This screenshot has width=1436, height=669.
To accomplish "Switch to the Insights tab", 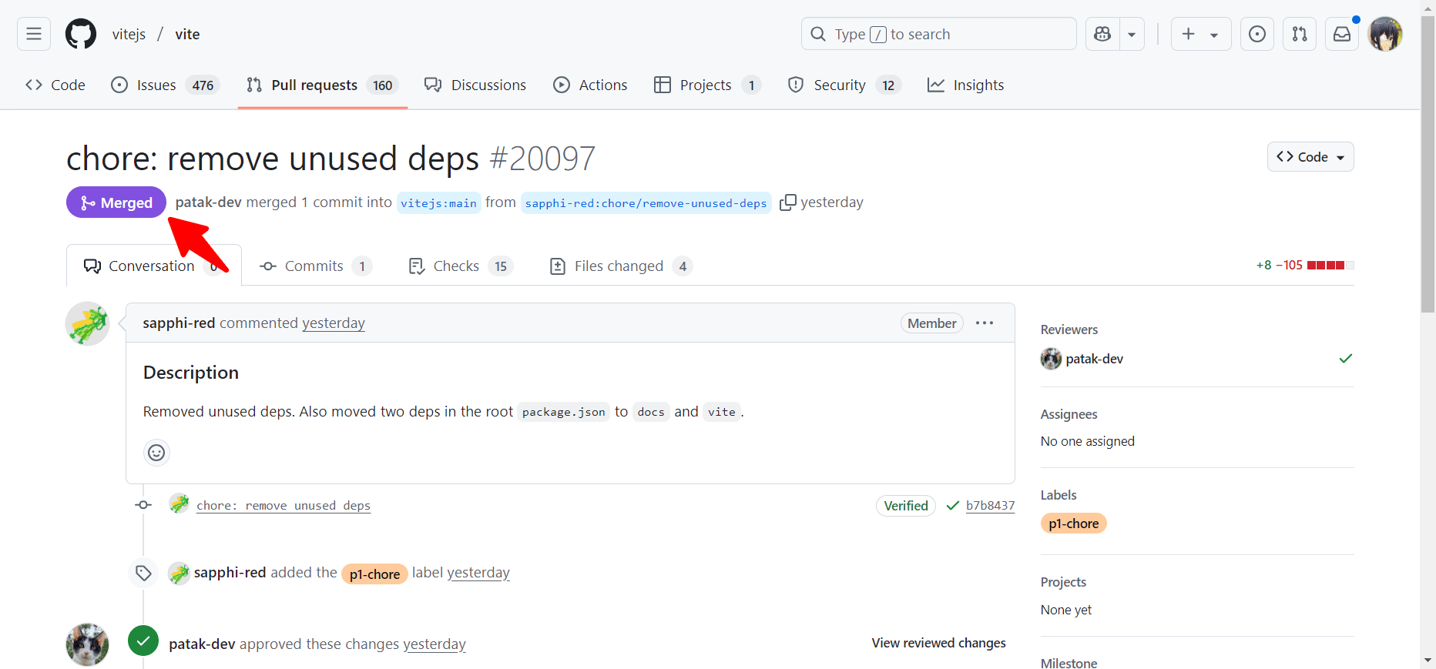I will click(966, 85).
